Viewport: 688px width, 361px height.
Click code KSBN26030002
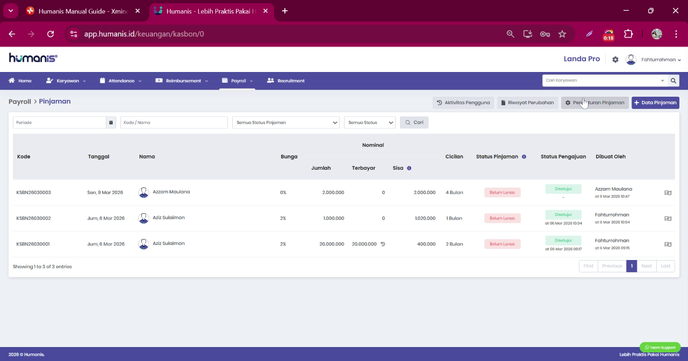tap(33, 218)
